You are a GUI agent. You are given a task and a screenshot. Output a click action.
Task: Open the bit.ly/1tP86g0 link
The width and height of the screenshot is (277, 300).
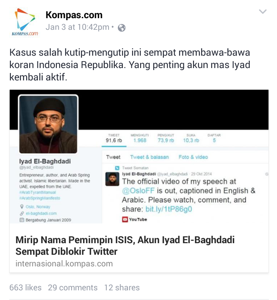[168, 209]
